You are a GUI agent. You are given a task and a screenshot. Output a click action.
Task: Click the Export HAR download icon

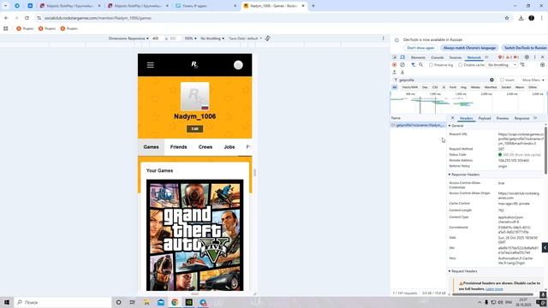pyautogui.click(x=402, y=72)
